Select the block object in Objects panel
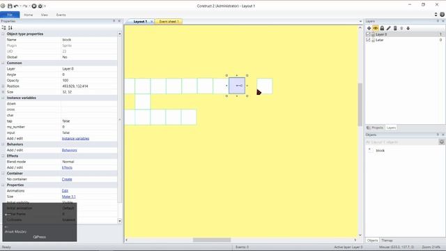 coord(380,151)
